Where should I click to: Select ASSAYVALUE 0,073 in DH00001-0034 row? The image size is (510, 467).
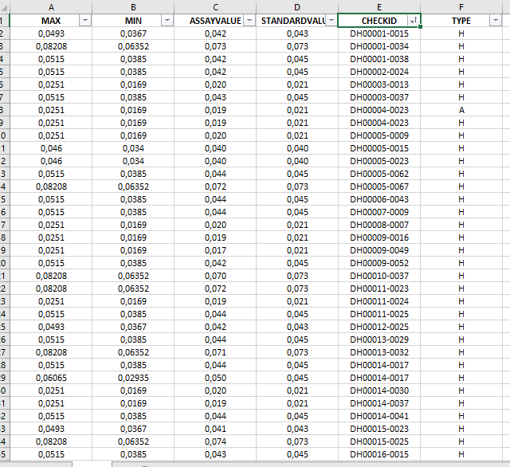215,46
